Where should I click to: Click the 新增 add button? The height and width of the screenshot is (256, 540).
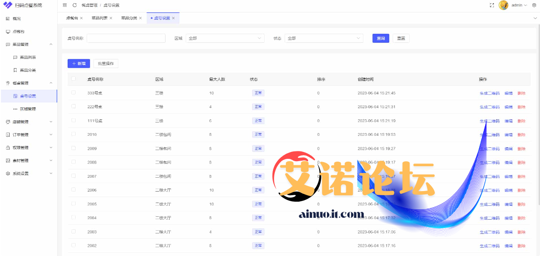click(79, 64)
